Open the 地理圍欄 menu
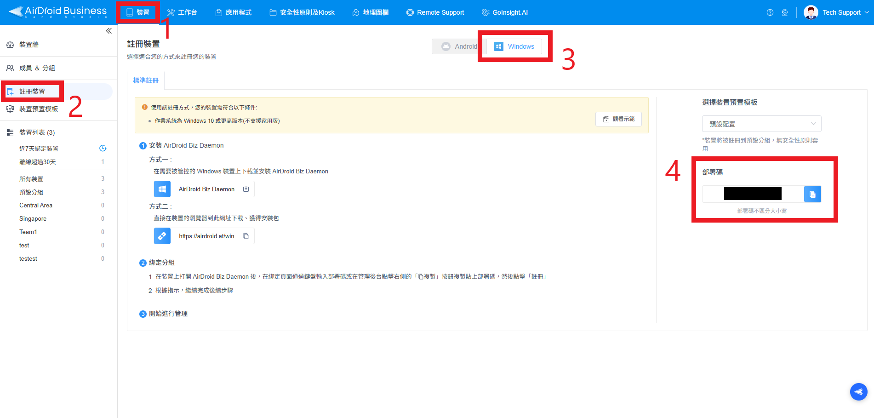Screen dimensions: 874x418 (371, 12)
